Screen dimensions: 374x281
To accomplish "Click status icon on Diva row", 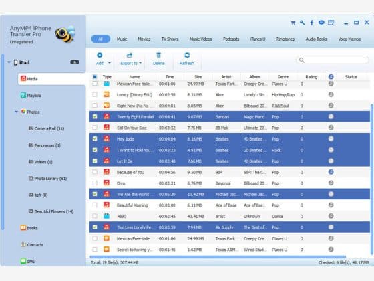I will pos(331,183).
